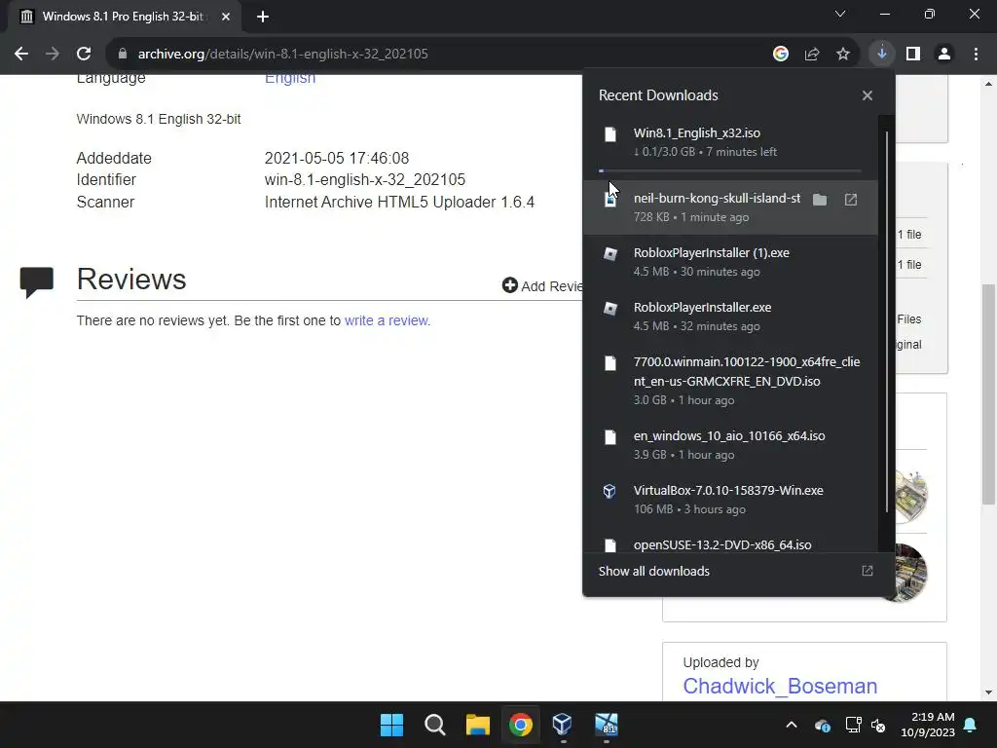This screenshot has height=748, width=997.
Task: Go back to the previous page
Action: [21, 55]
